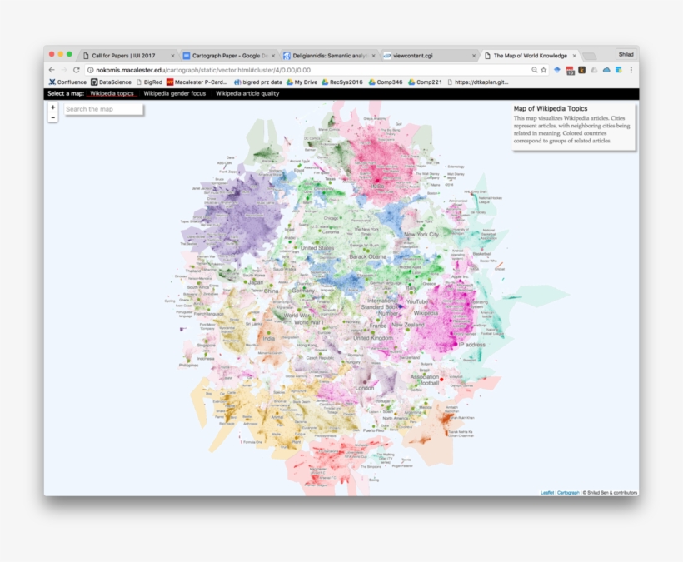683x562 pixels.
Task: Click the Shilad profile button
Action: 626,54
